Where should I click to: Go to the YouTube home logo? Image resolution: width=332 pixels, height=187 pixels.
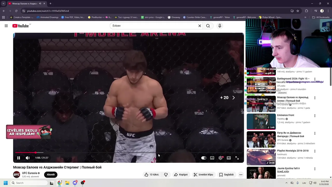pos(20,26)
